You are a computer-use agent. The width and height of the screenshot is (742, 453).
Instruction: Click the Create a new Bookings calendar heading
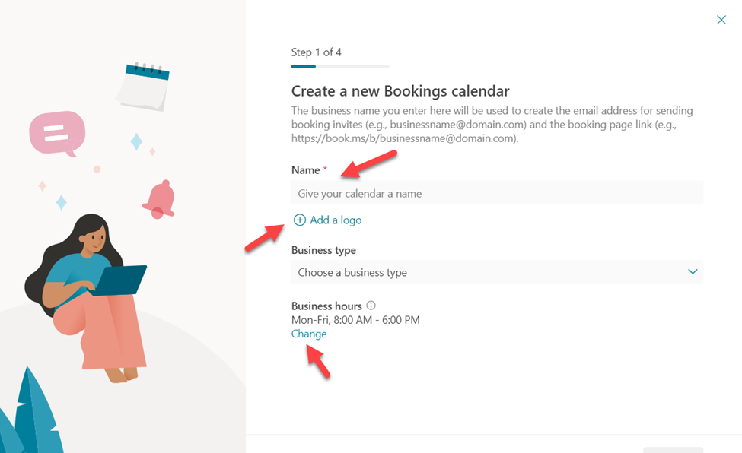pos(400,90)
